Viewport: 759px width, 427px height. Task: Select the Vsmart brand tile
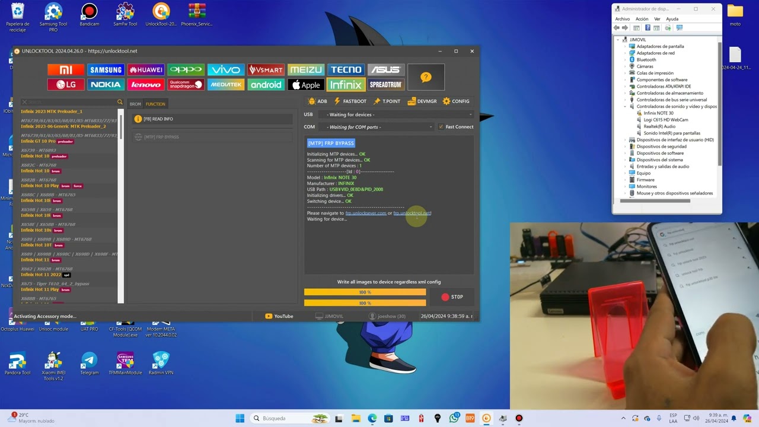266,70
